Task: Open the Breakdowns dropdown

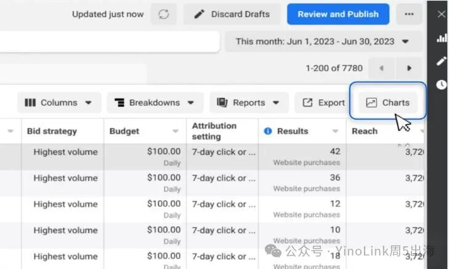Action: tap(155, 103)
